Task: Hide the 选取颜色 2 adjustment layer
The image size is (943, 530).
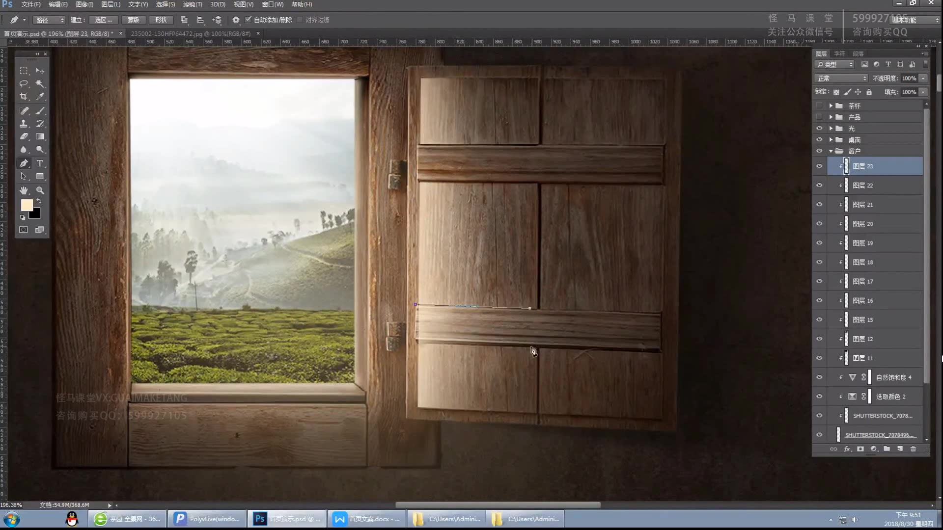Action: [819, 397]
